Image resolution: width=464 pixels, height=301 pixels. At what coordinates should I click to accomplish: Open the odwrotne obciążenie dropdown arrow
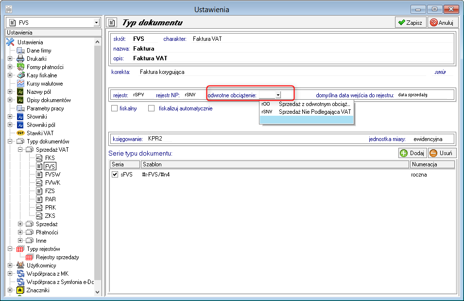[278, 95]
